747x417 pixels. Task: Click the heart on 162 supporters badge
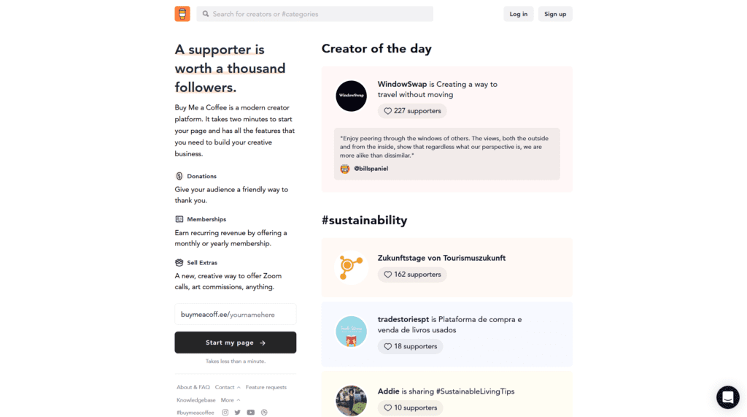point(388,275)
